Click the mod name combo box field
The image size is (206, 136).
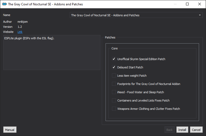(x=136, y=15)
